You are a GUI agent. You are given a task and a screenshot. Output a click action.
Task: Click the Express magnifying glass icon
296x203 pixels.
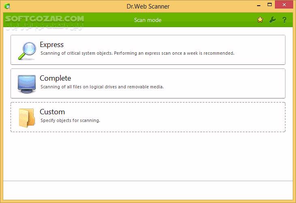coord(27,51)
